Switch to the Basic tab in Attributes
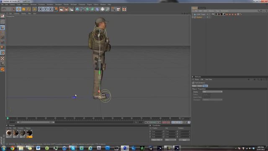 [194, 86]
